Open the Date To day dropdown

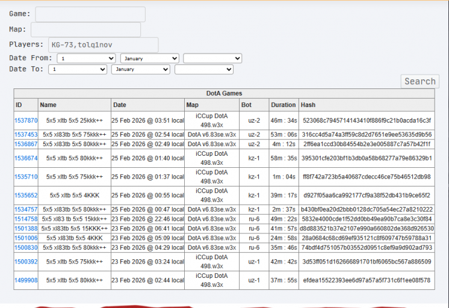[78, 70]
